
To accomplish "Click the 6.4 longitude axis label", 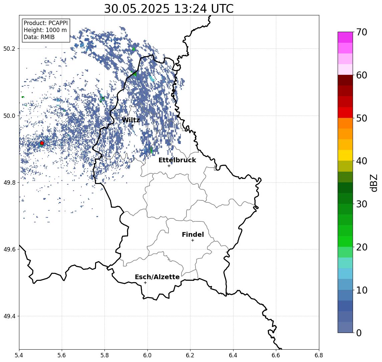I will pos(233,355).
